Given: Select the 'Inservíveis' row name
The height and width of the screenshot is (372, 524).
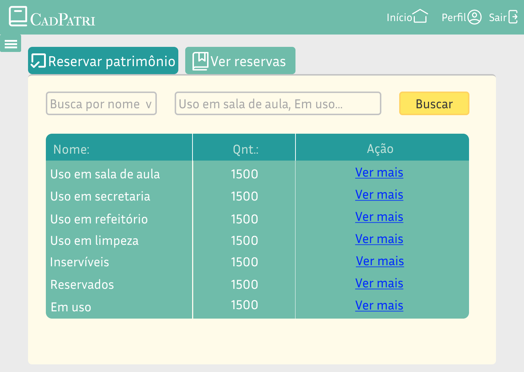Looking at the screenshot, I should [x=79, y=262].
